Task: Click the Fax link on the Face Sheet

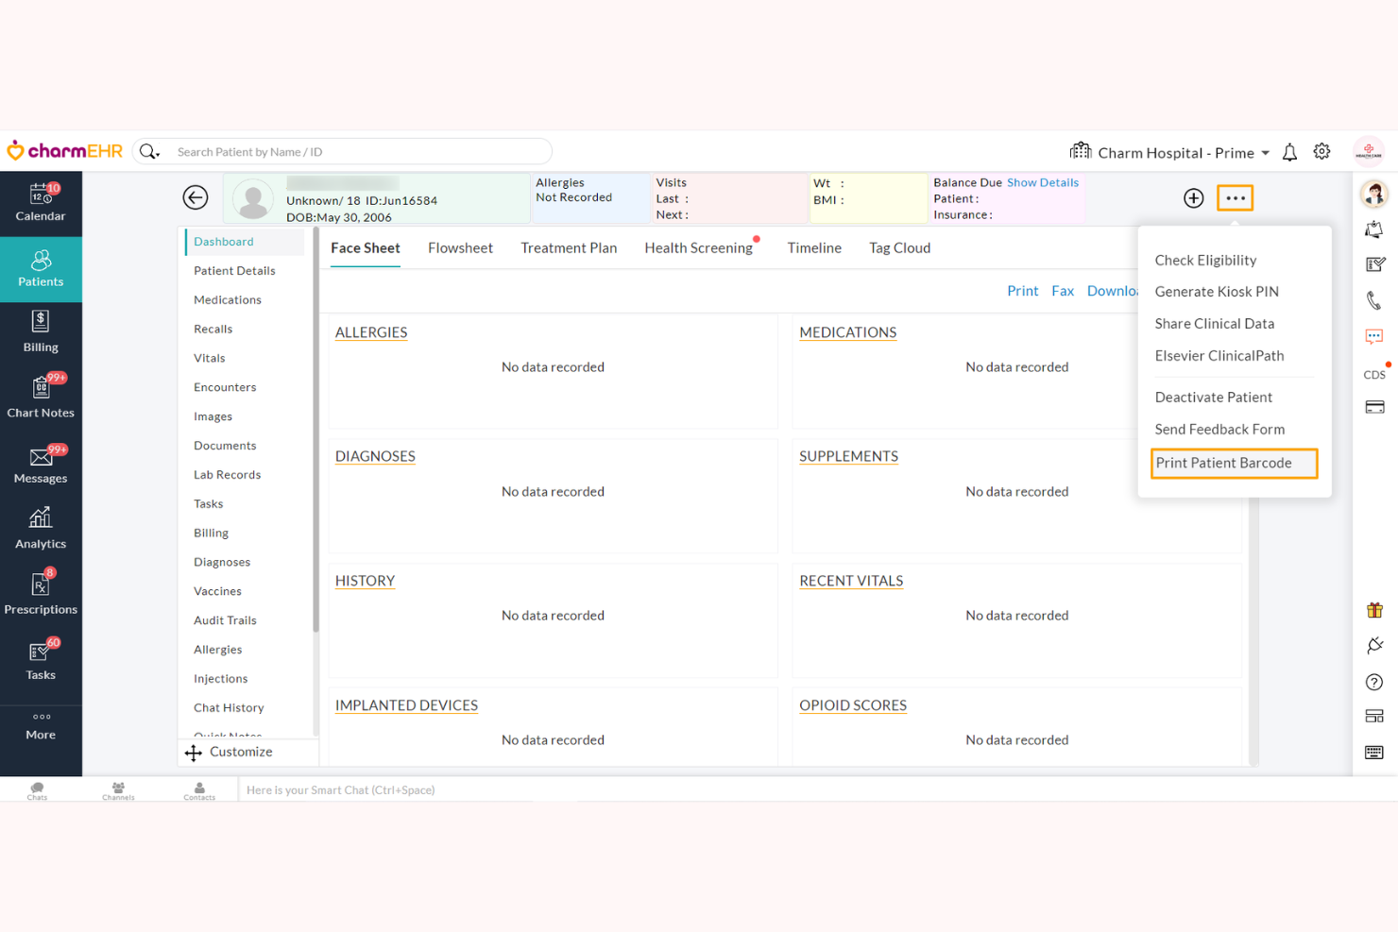Action: click(x=1063, y=290)
